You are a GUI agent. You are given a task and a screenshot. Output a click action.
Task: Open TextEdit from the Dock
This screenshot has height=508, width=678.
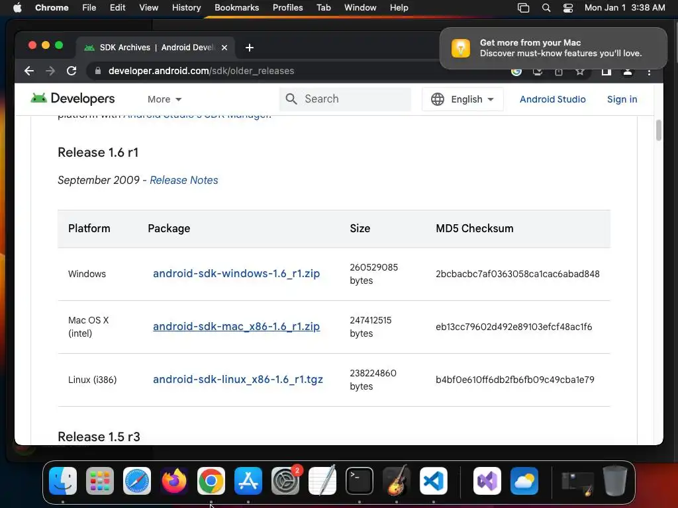click(x=322, y=481)
